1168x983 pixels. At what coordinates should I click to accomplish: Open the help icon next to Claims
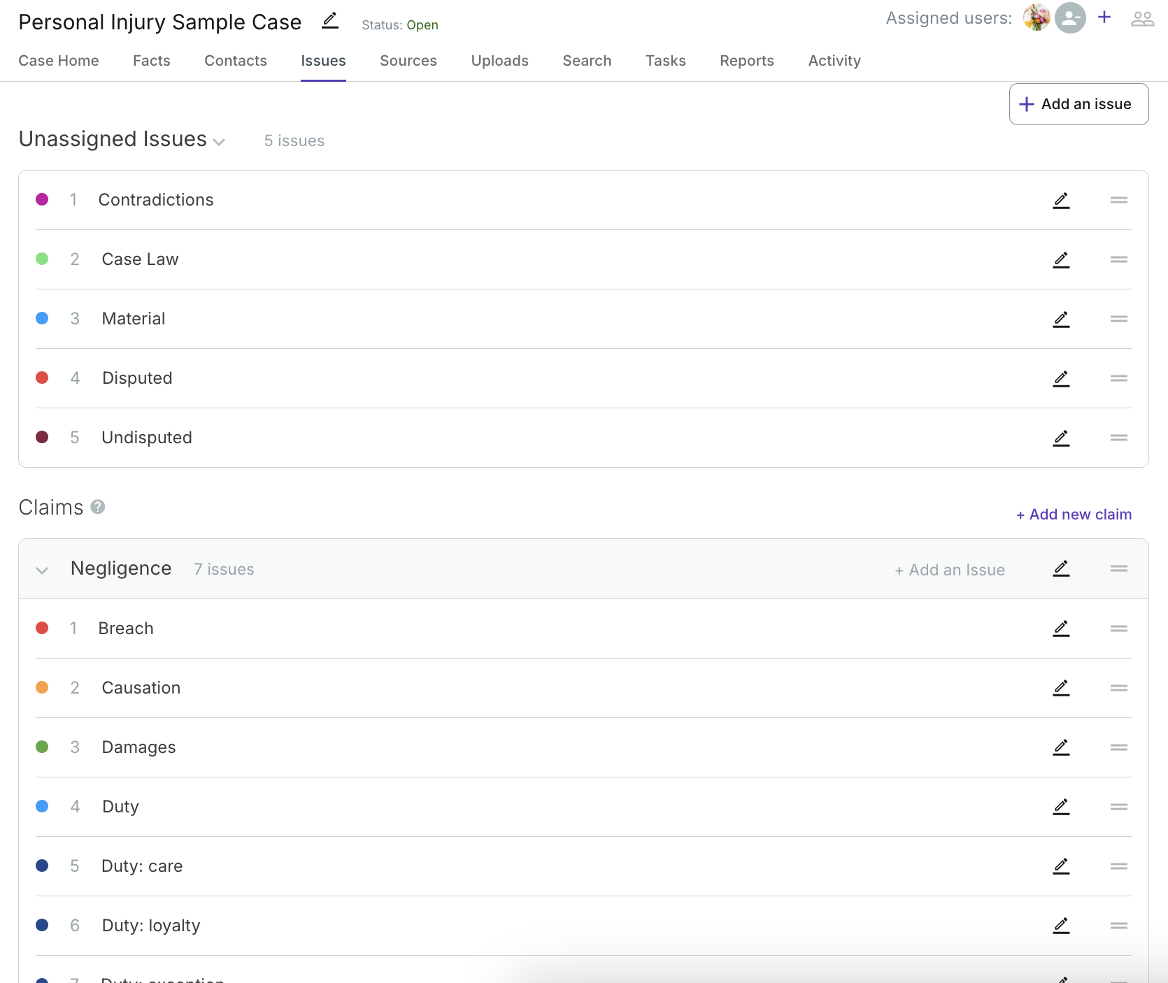[98, 507]
